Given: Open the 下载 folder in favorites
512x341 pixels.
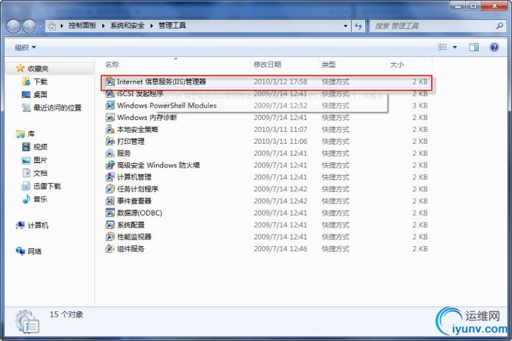Looking at the screenshot, I should [35, 82].
